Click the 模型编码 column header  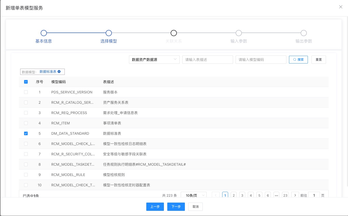tap(59, 82)
